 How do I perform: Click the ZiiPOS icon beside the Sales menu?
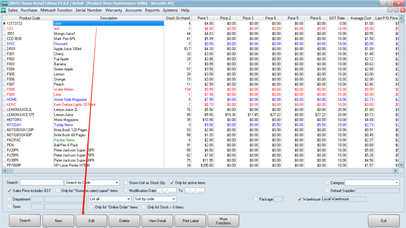click(4, 10)
